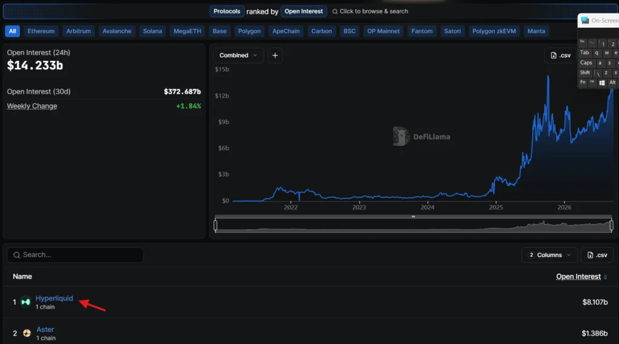This screenshot has height=344, width=619.
Task: Filter by Satori chain
Action: coord(452,31)
